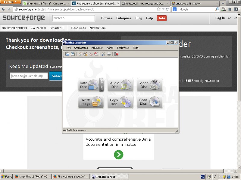Switch to Linux Mint 16 taskbar button
241x180 pixels.
point(33,176)
